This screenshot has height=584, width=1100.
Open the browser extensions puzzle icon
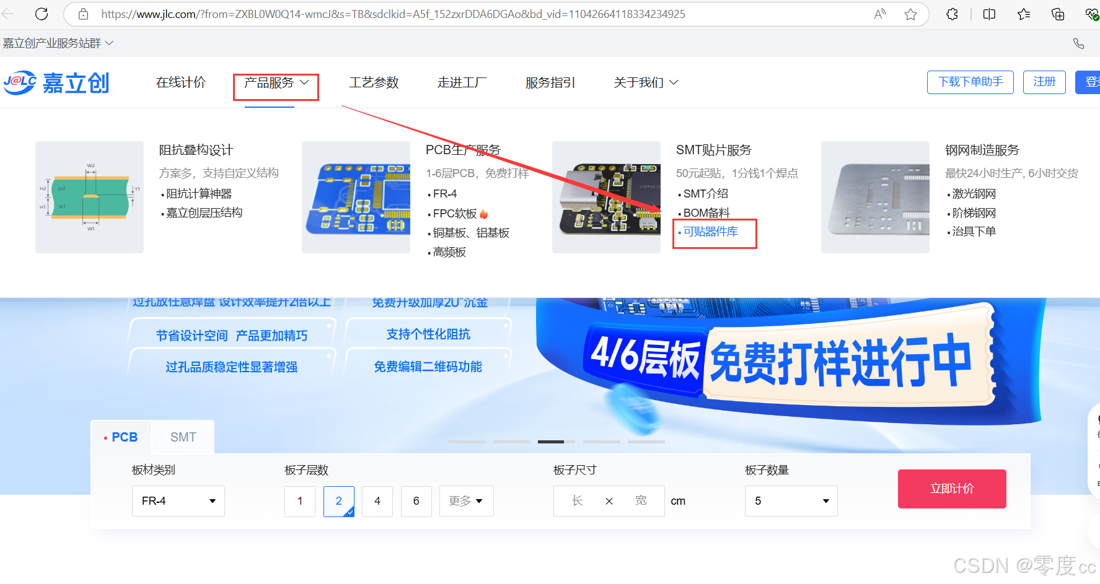[953, 14]
